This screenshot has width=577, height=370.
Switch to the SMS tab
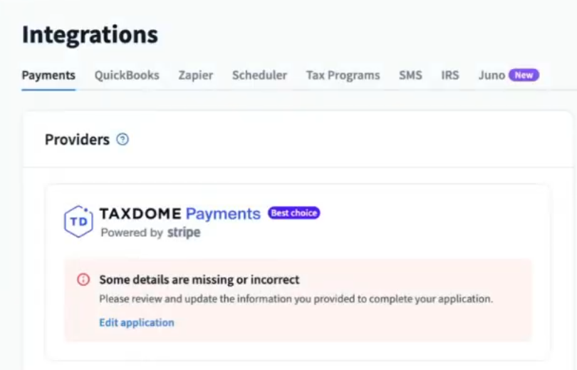pyautogui.click(x=410, y=75)
